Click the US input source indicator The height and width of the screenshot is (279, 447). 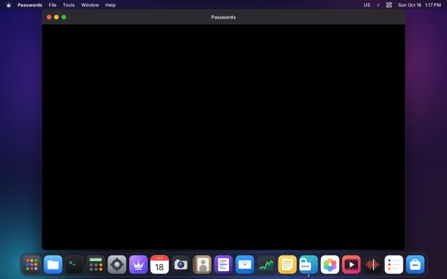point(367,5)
